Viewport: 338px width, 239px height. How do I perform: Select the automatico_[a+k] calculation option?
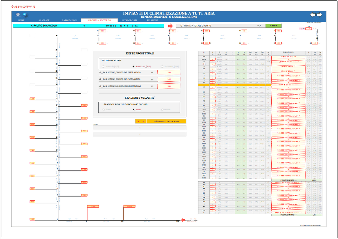pos(133,66)
